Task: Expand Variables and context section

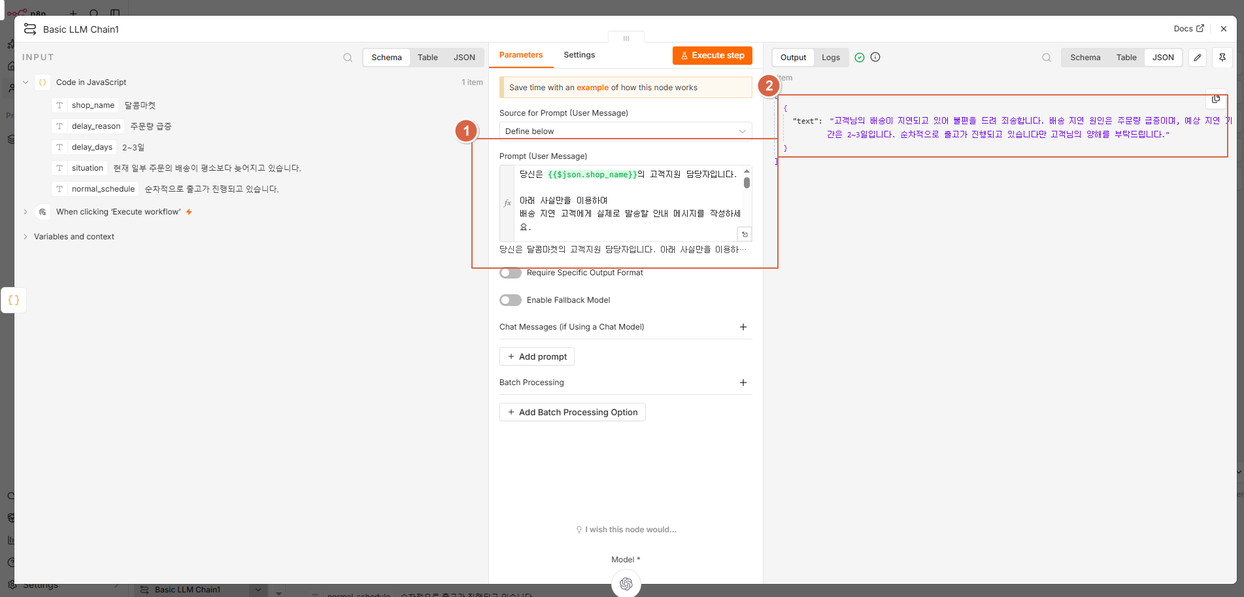Action: click(x=25, y=237)
